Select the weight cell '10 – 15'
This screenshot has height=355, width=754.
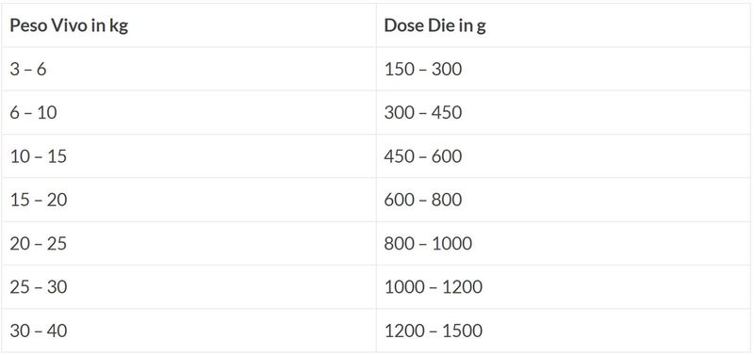[x=188, y=156]
